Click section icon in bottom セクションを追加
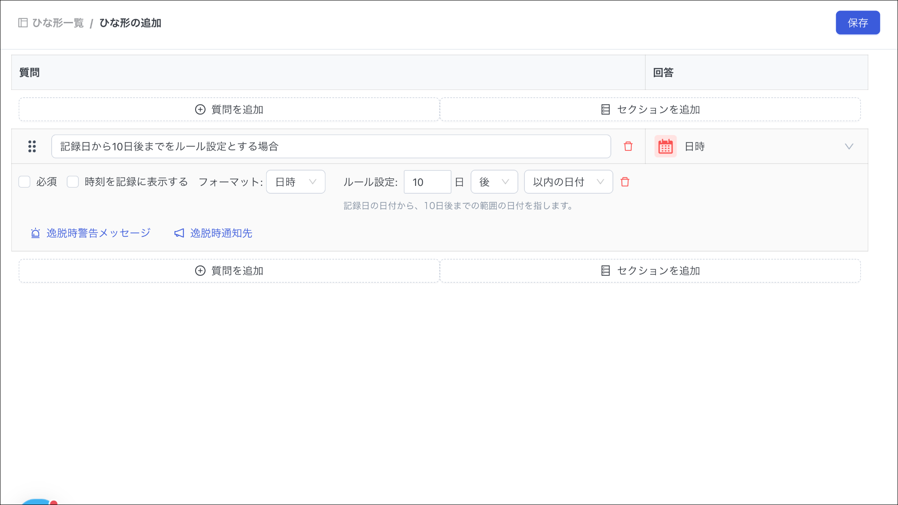898x505 pixels. coord(606,271)
